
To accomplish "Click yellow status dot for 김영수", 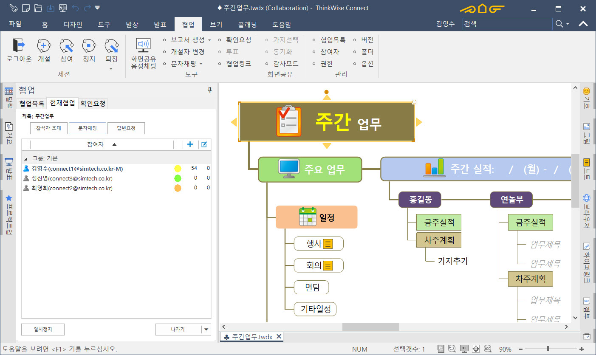I will coord(178,169).
